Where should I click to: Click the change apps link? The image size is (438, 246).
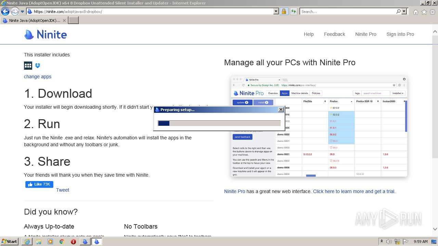click(38, 77)
